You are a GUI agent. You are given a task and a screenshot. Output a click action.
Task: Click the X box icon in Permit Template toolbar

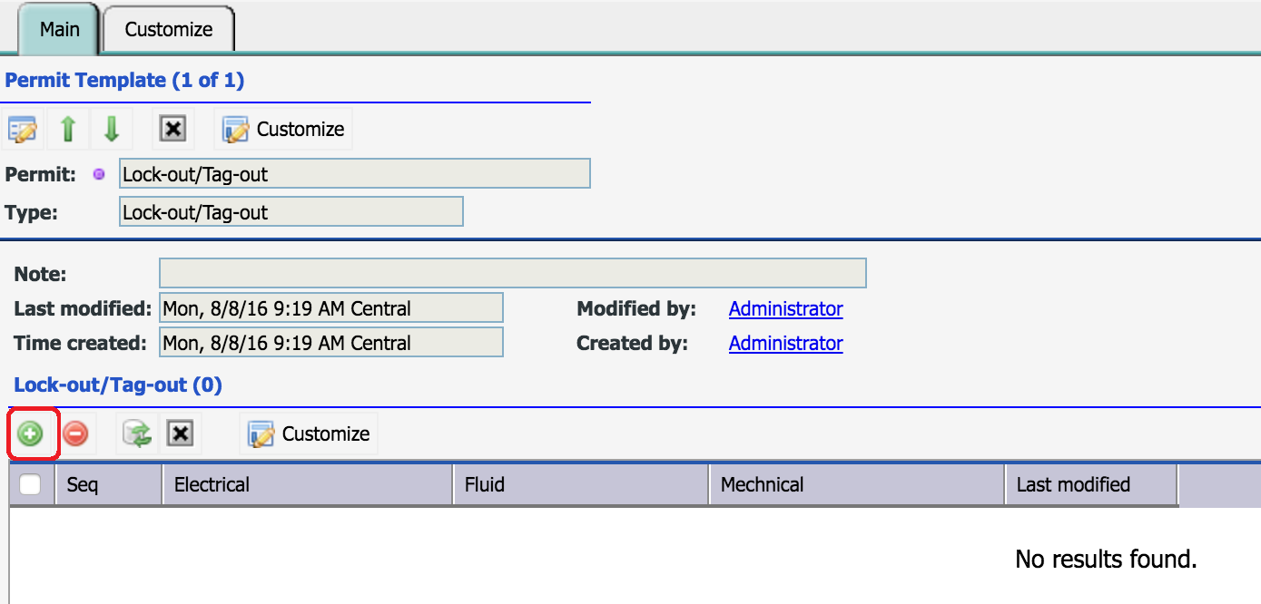(172, 129)
